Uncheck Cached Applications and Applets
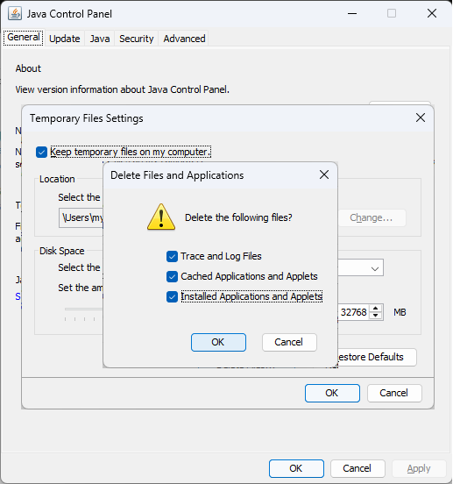 point(172,276)
